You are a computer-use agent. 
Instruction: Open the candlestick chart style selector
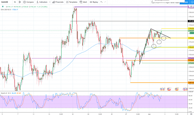[20, 2]
